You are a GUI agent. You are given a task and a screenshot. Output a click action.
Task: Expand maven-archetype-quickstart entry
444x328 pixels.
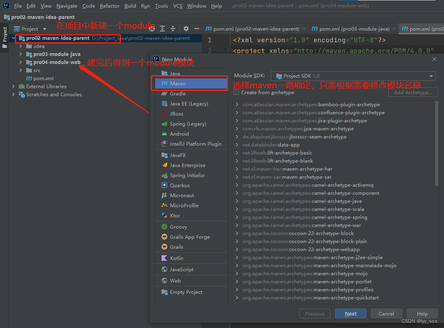pyautogui.click(x=237, y=298)
